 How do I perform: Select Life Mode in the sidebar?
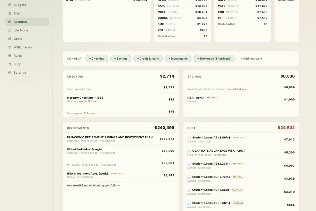[x=27, y=30]
